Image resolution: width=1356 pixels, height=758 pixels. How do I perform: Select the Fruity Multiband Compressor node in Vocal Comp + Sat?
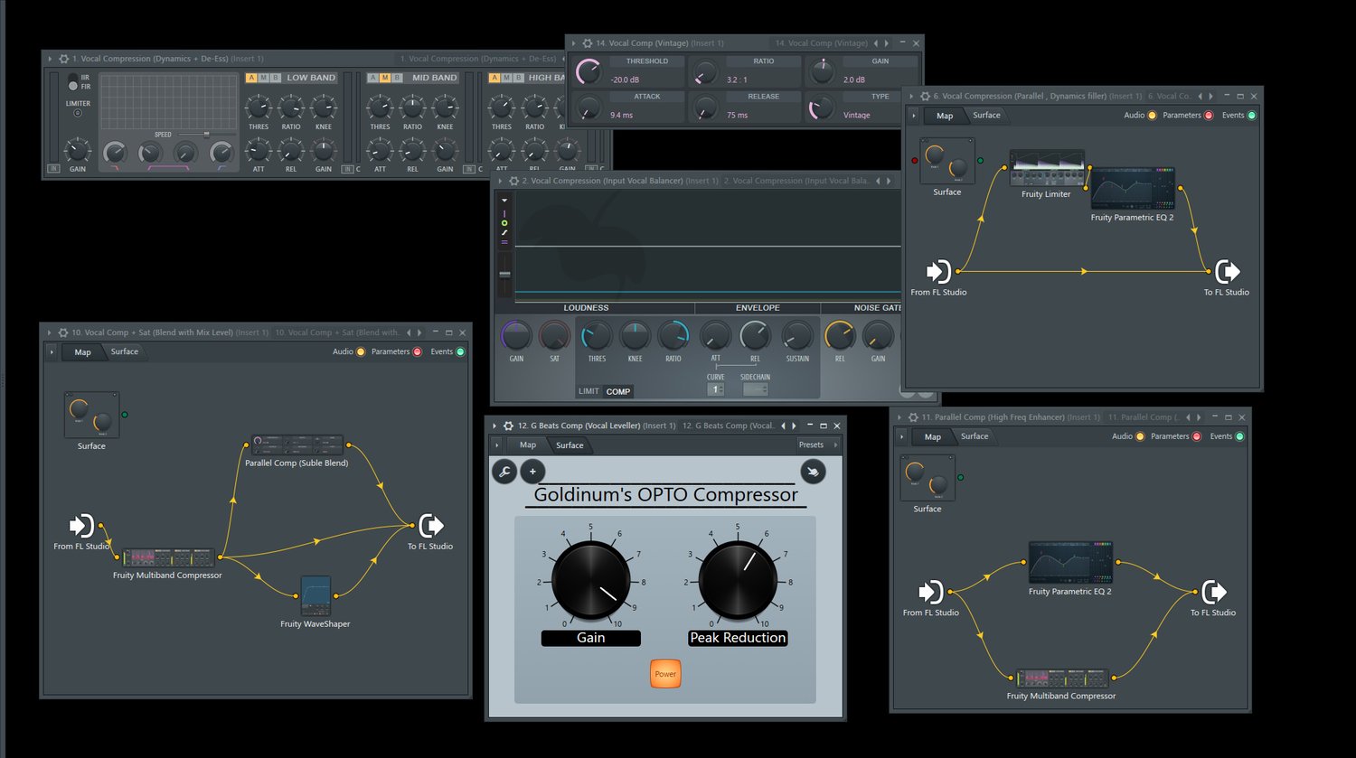pos(168,557)
